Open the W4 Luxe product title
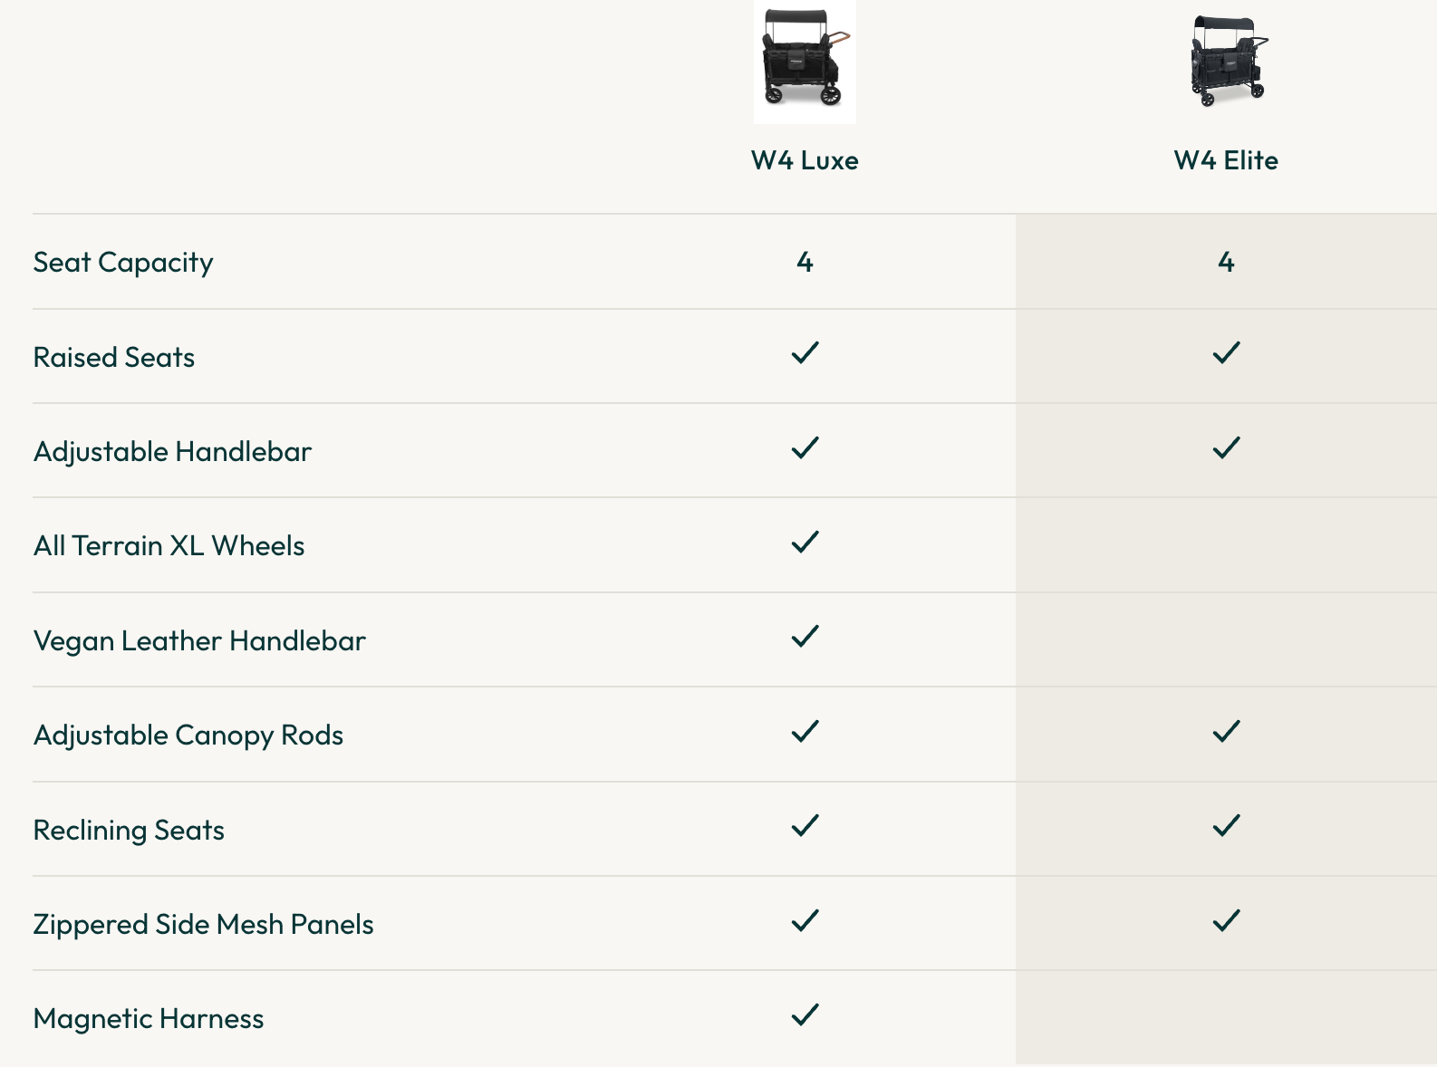This screenshot has width=1437, height=1067. (805, 160)
